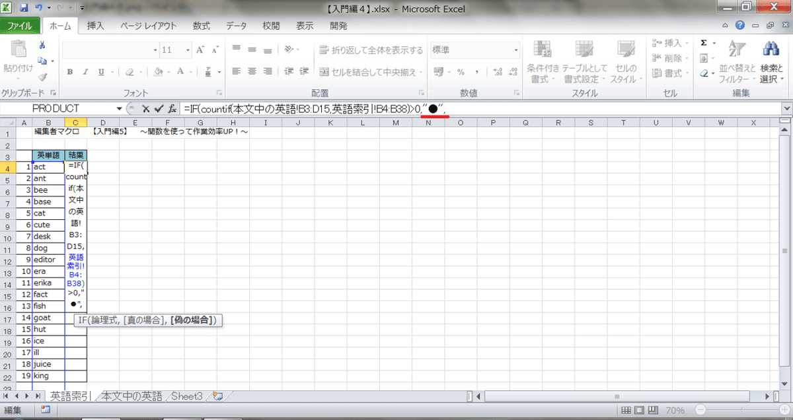Toggle Wrap Text (折り返して全体を表示する)
Image resolution: width=793 pixels, height=420 pixels.
371,50
